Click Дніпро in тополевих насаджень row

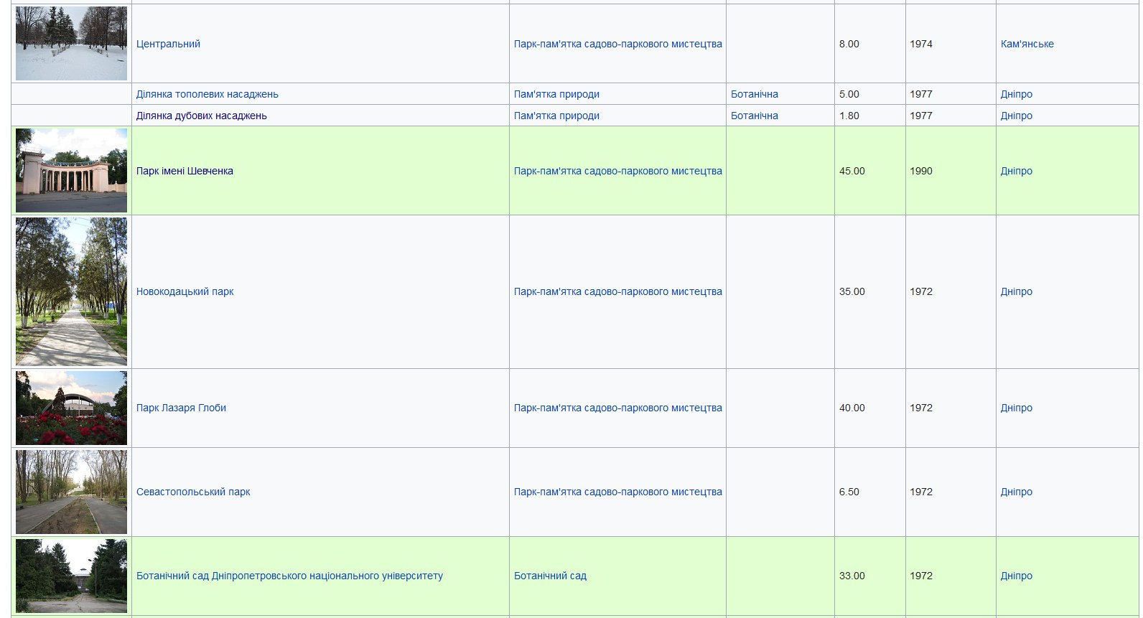(x=1017, y=94)
